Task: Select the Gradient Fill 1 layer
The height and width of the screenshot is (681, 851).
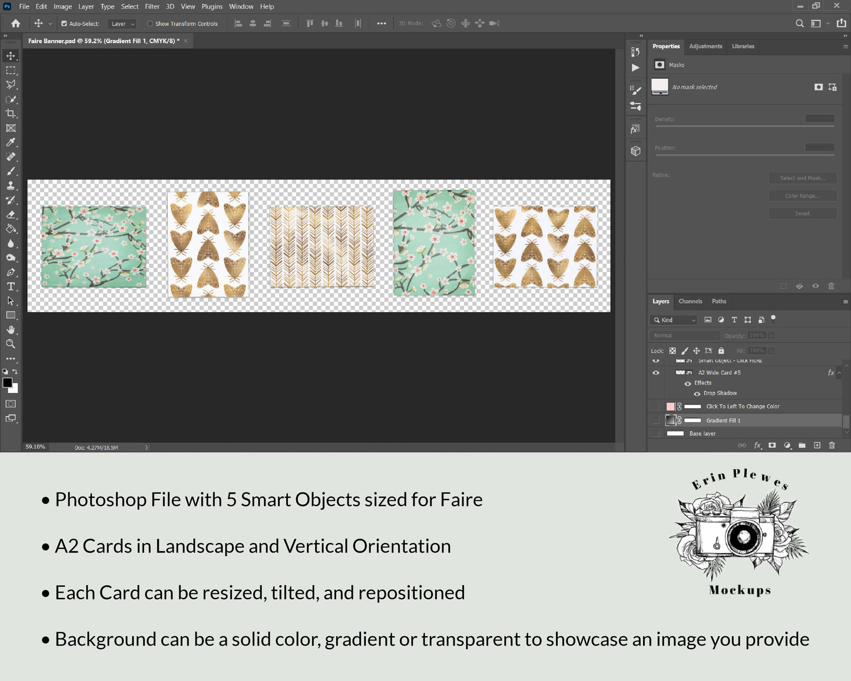Action: pos(723,421)
